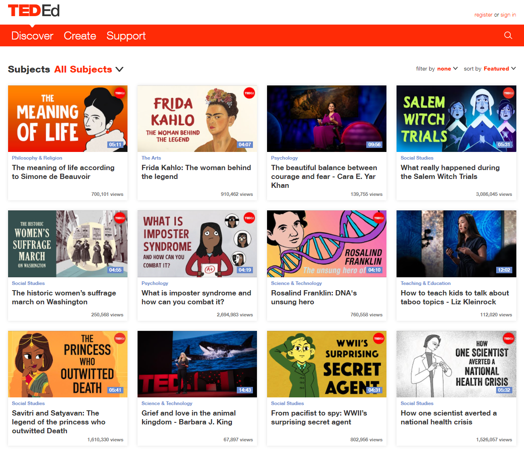
Task: Open title 'How one scientist averted a national health crisis'
Action: point(449,418)
